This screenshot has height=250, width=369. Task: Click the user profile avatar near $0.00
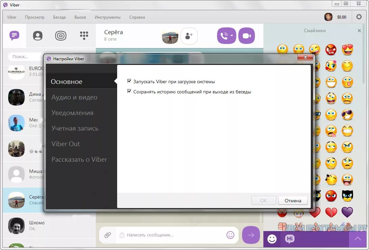click(328, 17)
